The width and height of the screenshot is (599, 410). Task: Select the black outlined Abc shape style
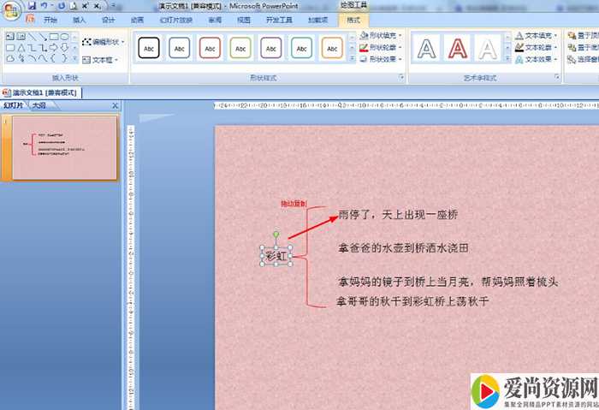[x=149, y=49]
